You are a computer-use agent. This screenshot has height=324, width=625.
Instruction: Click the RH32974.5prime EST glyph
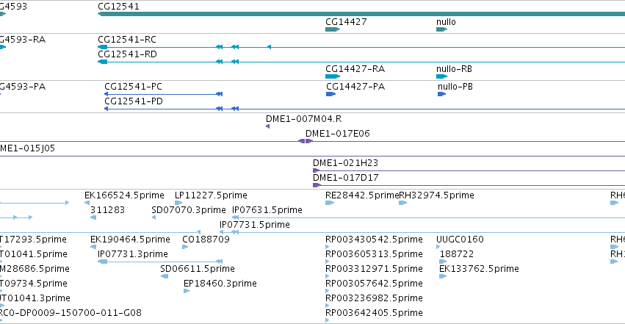click(402, 203)
